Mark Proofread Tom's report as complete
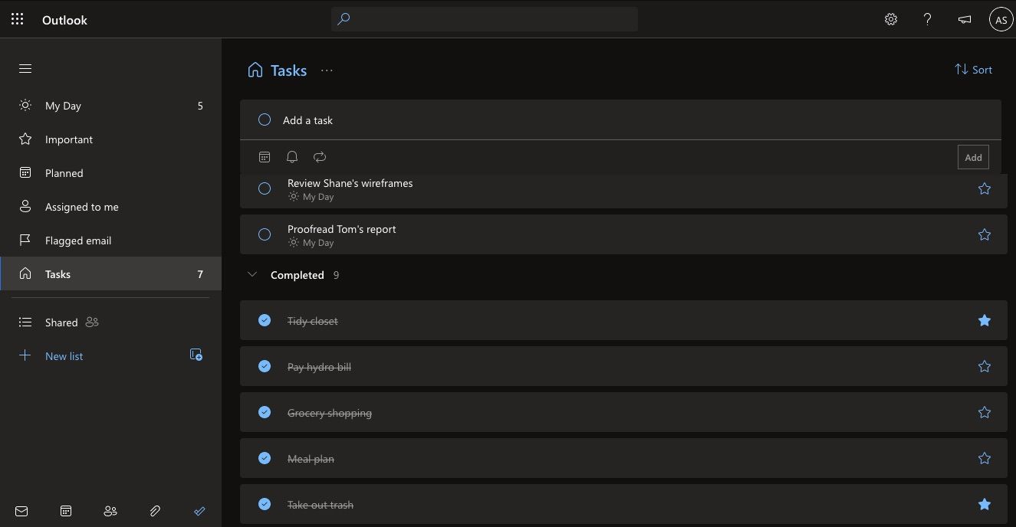This screenshot has width=1016, height=527. coord(265,234)
